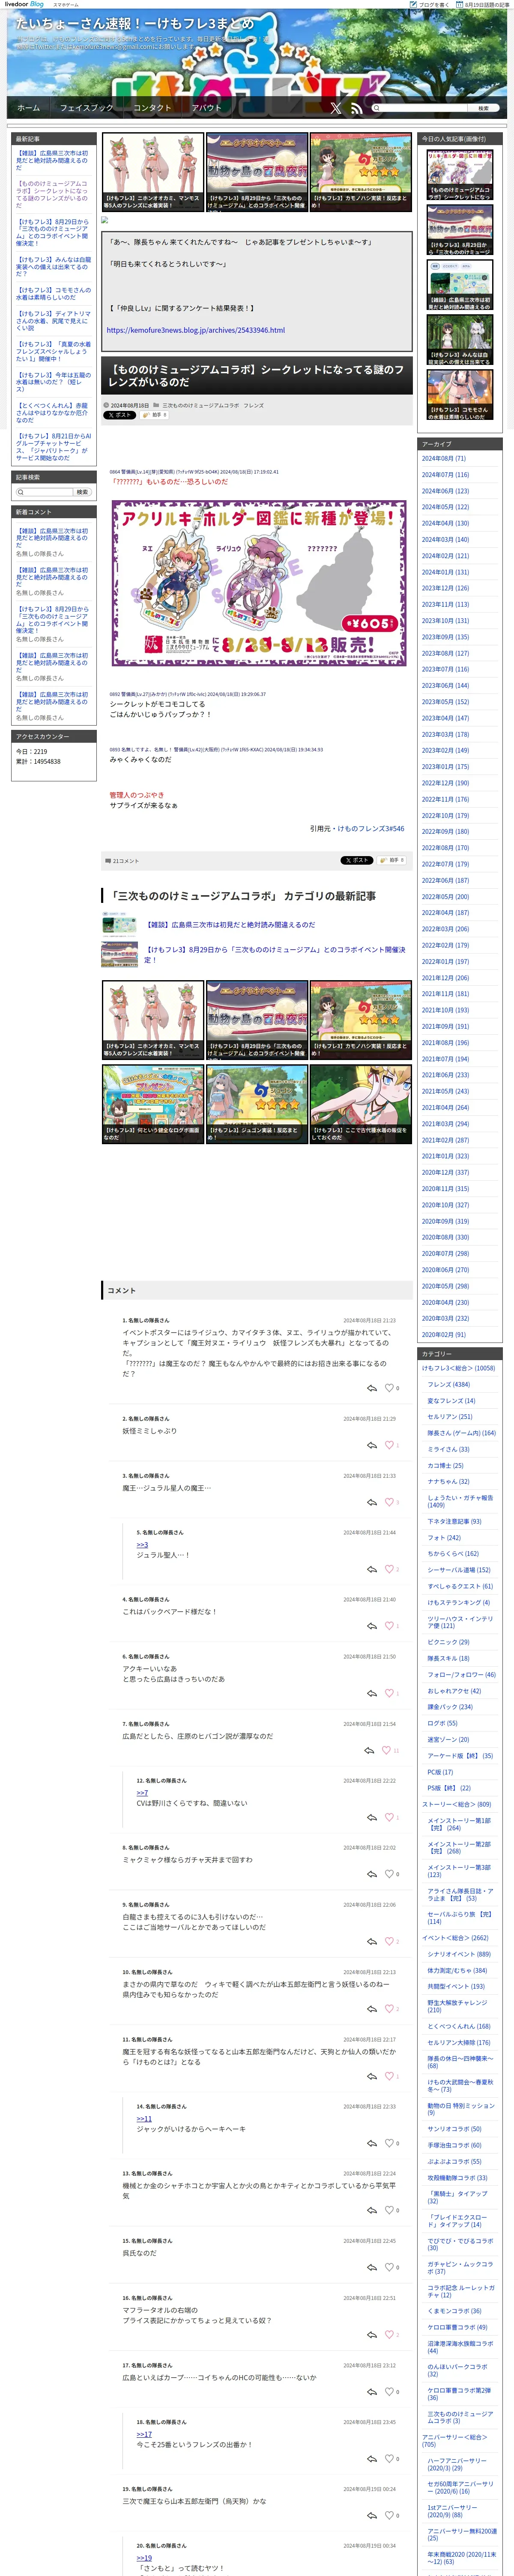Open けものフレンズ#546 source link
The image size is (514, 2576).
370,828
